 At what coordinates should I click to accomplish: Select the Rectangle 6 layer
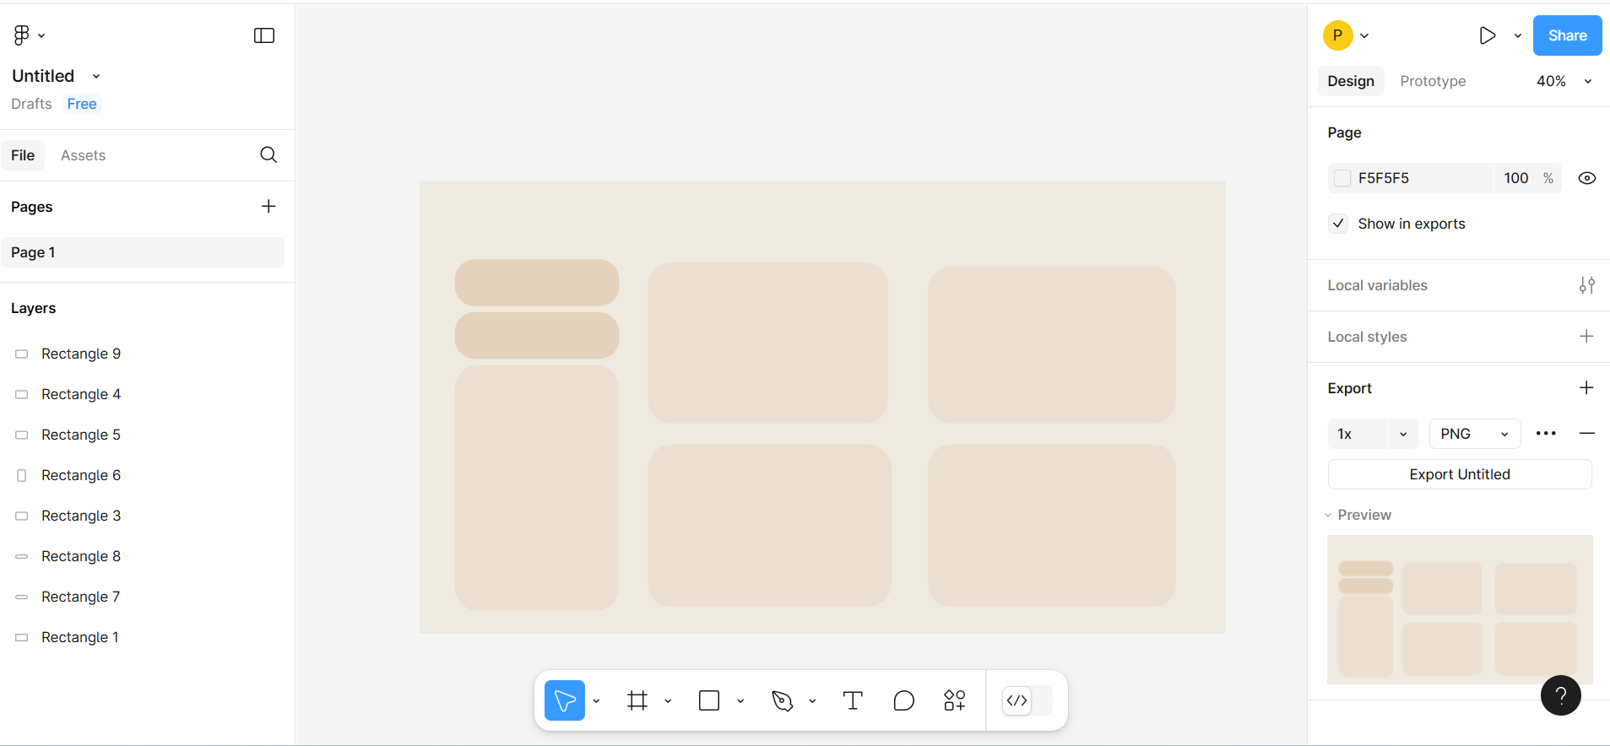coord(81,475)
